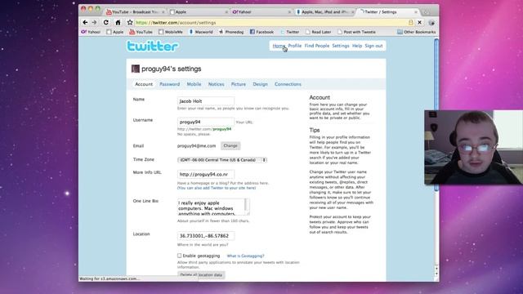
Task: Select the Password settings tab
Action: 169,84
